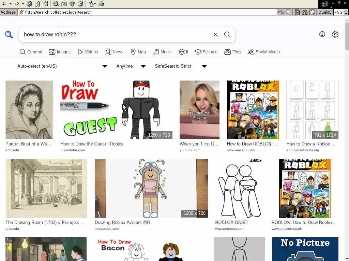Switch to the Videos tab

click(x=88, y=52)
